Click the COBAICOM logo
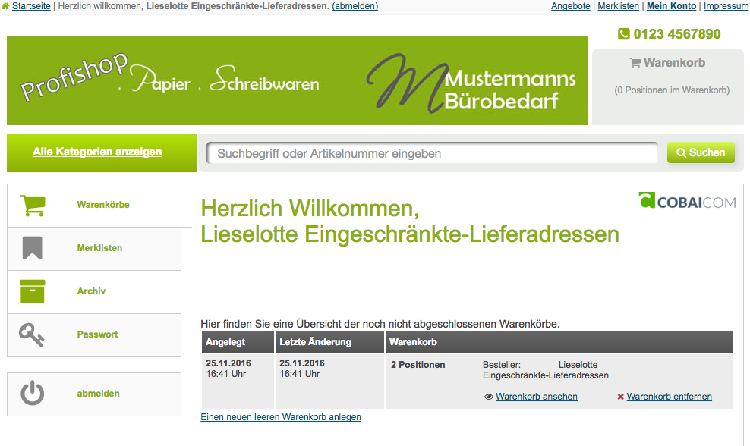750x446 pixels. [x=688, y=200]
